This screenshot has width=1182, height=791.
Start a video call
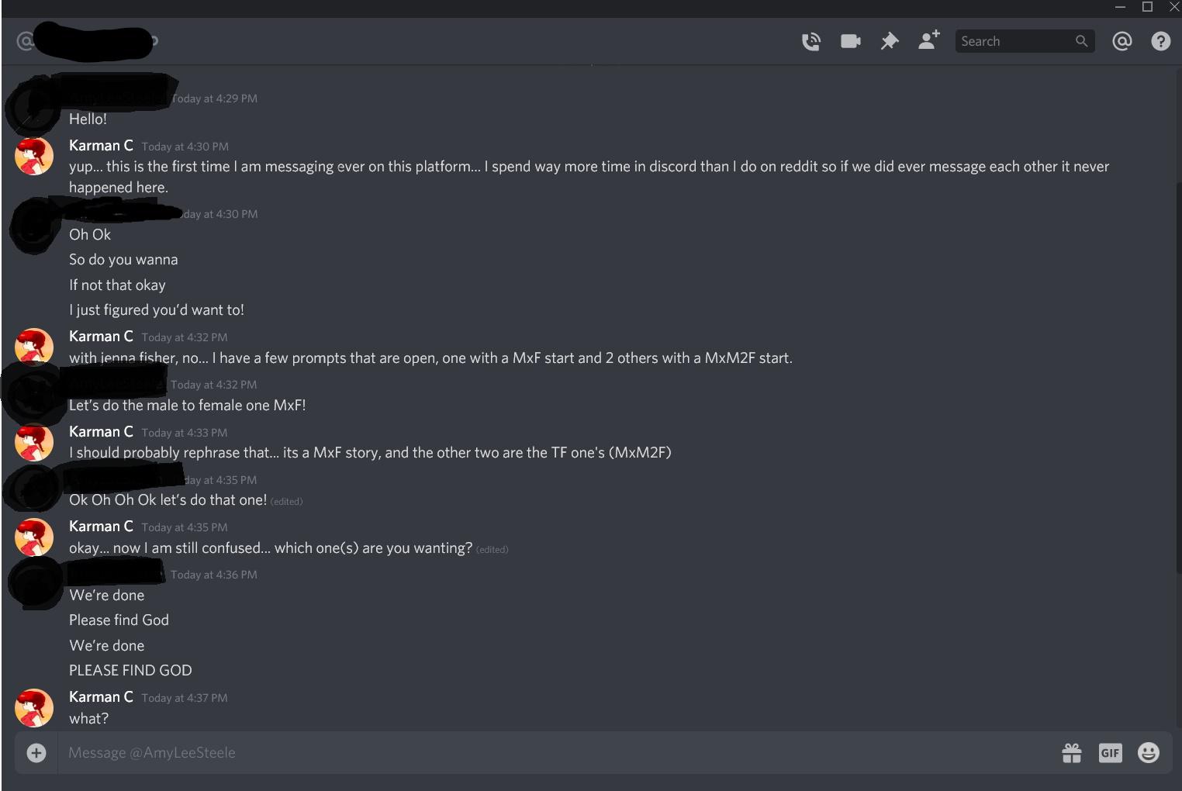[x=850, y=41]
